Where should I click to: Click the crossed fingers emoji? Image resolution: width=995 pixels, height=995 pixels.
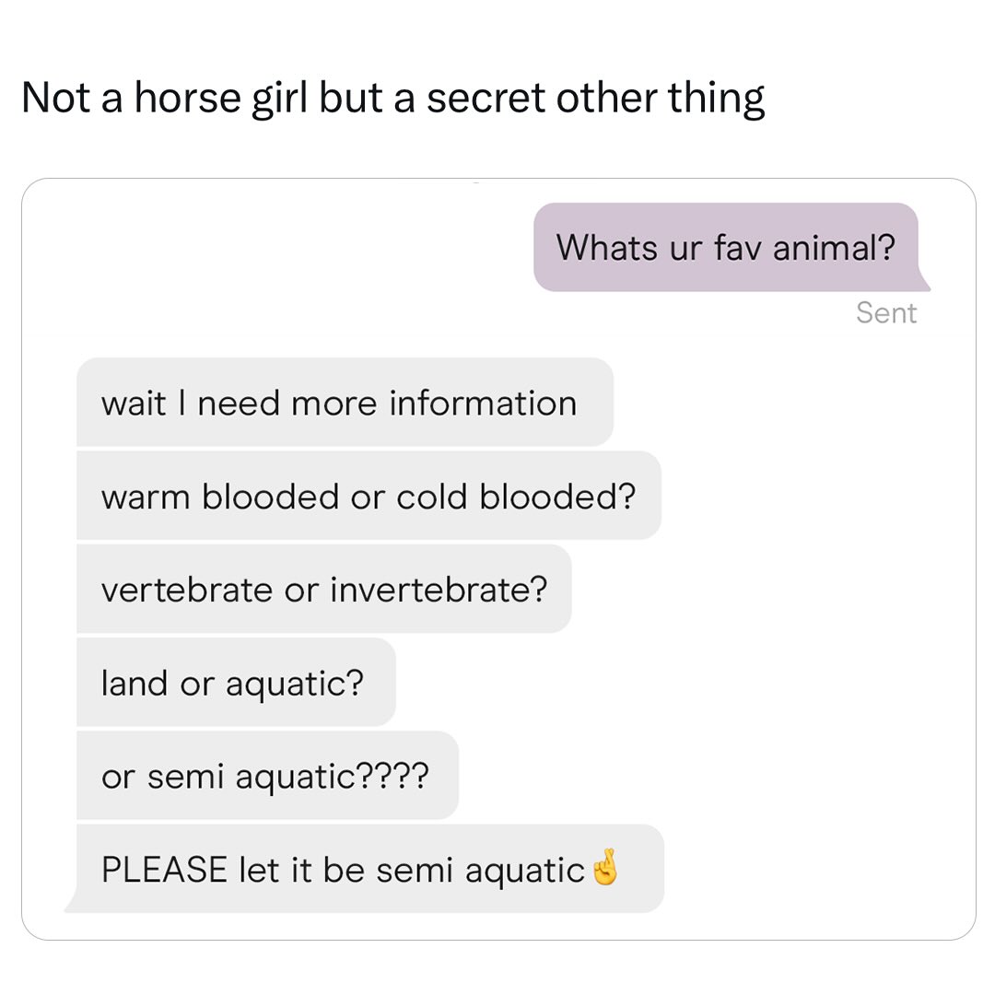[x=604, y=867]
